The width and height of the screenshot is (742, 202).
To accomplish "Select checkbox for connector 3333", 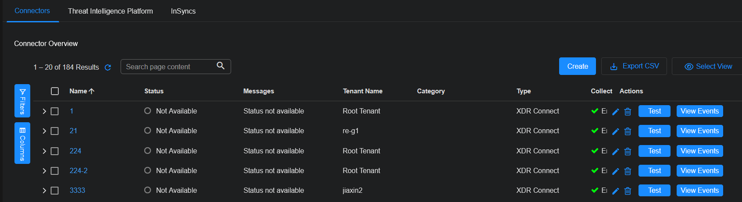I will click(55, 191).
